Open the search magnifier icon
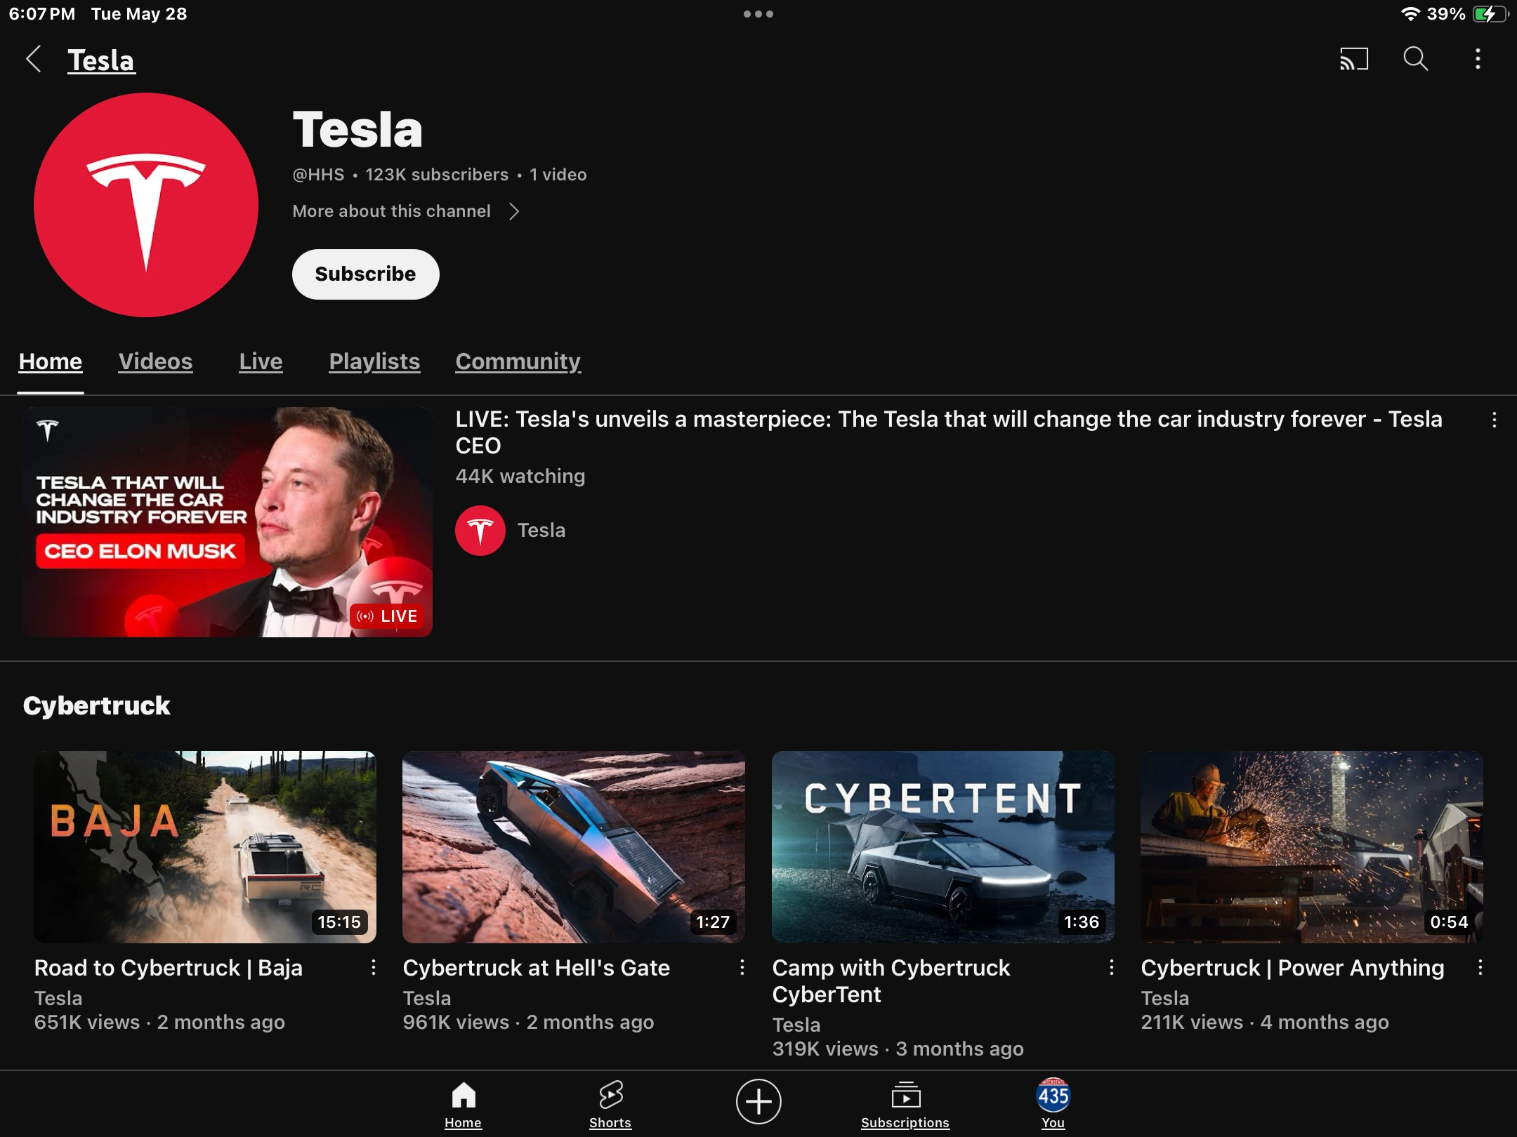Image resolution: width=1517 pixels, height=1137 pixels. (1415, 59)
